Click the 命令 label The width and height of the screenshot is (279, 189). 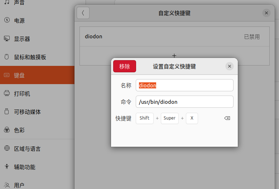pos(126,102)
